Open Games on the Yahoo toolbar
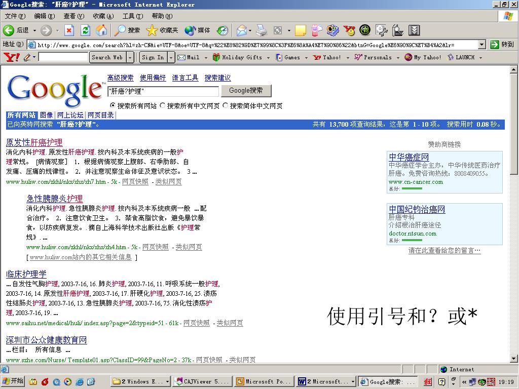 [288, 58]
